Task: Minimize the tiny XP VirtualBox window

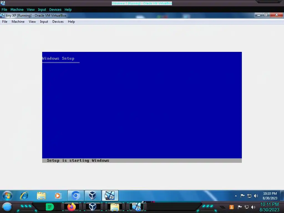Action: (x=259, y=15)
